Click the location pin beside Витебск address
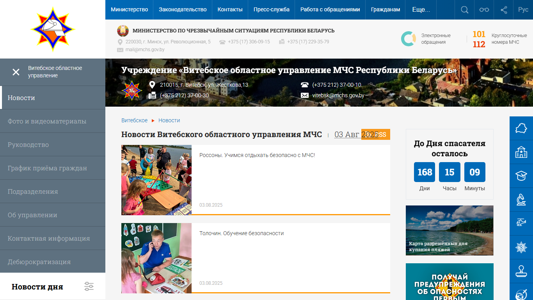The image size is (533, 300). click(152, 85)
